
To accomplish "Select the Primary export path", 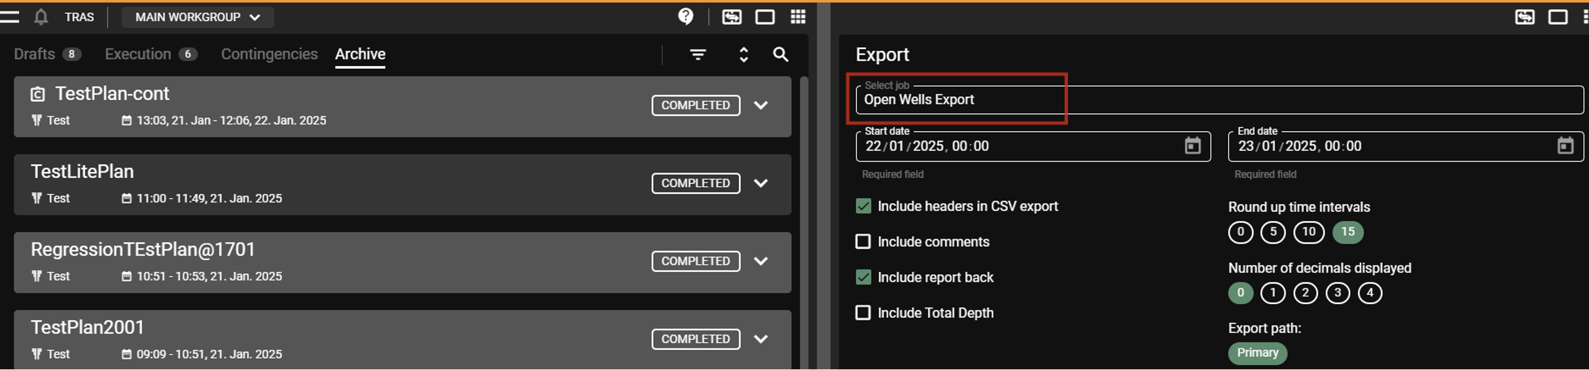I will click(x=1257, y=353).
